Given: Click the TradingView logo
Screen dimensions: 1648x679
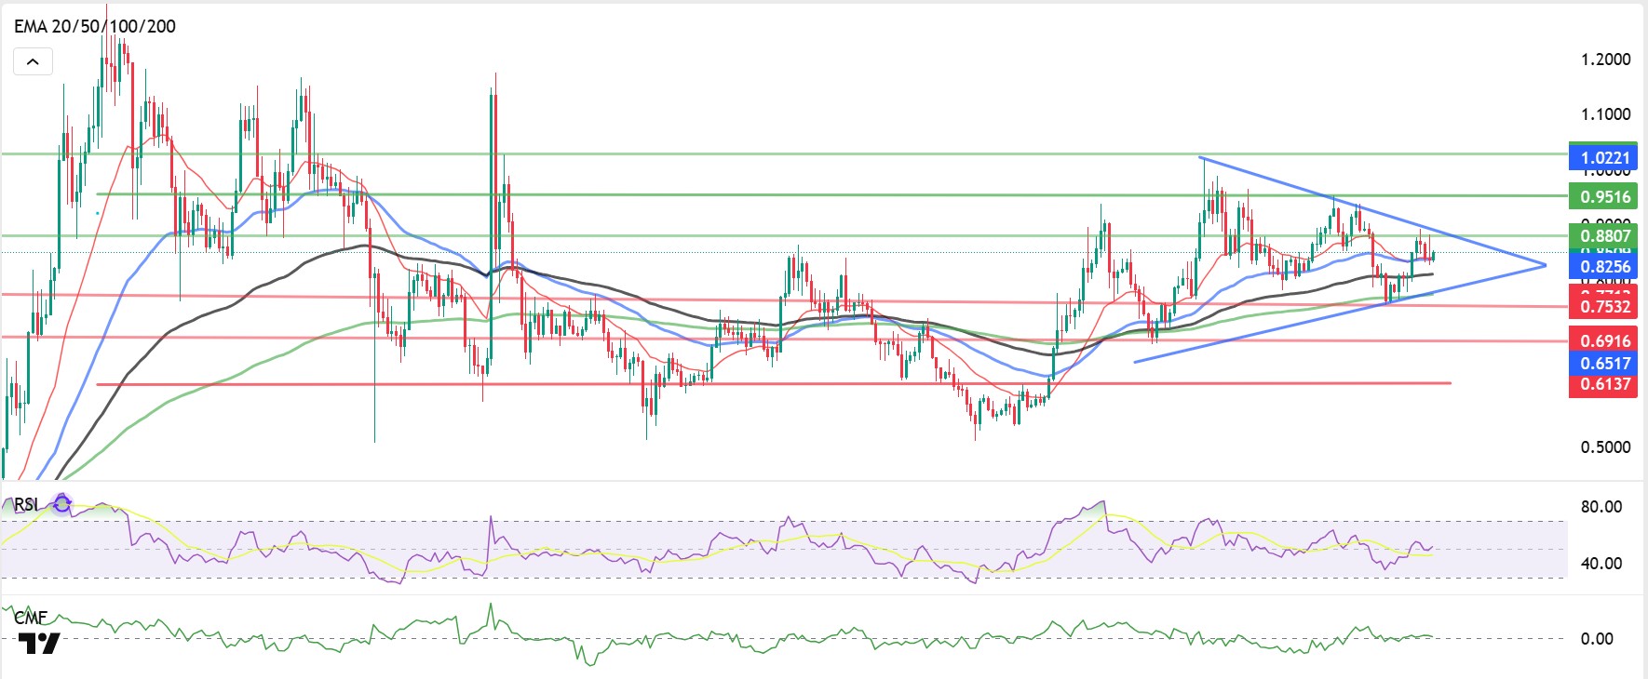Looking at the screenshot, I should click(40, 643).
